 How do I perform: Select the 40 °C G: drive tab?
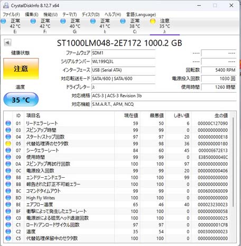click(x=75, y=26)
